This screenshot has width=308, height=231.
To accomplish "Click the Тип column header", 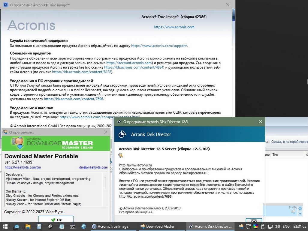I will [x=275, y=155].
